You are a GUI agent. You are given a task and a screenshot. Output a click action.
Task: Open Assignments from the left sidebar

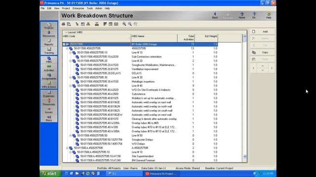pyautogui.click(x=49, y=77)
